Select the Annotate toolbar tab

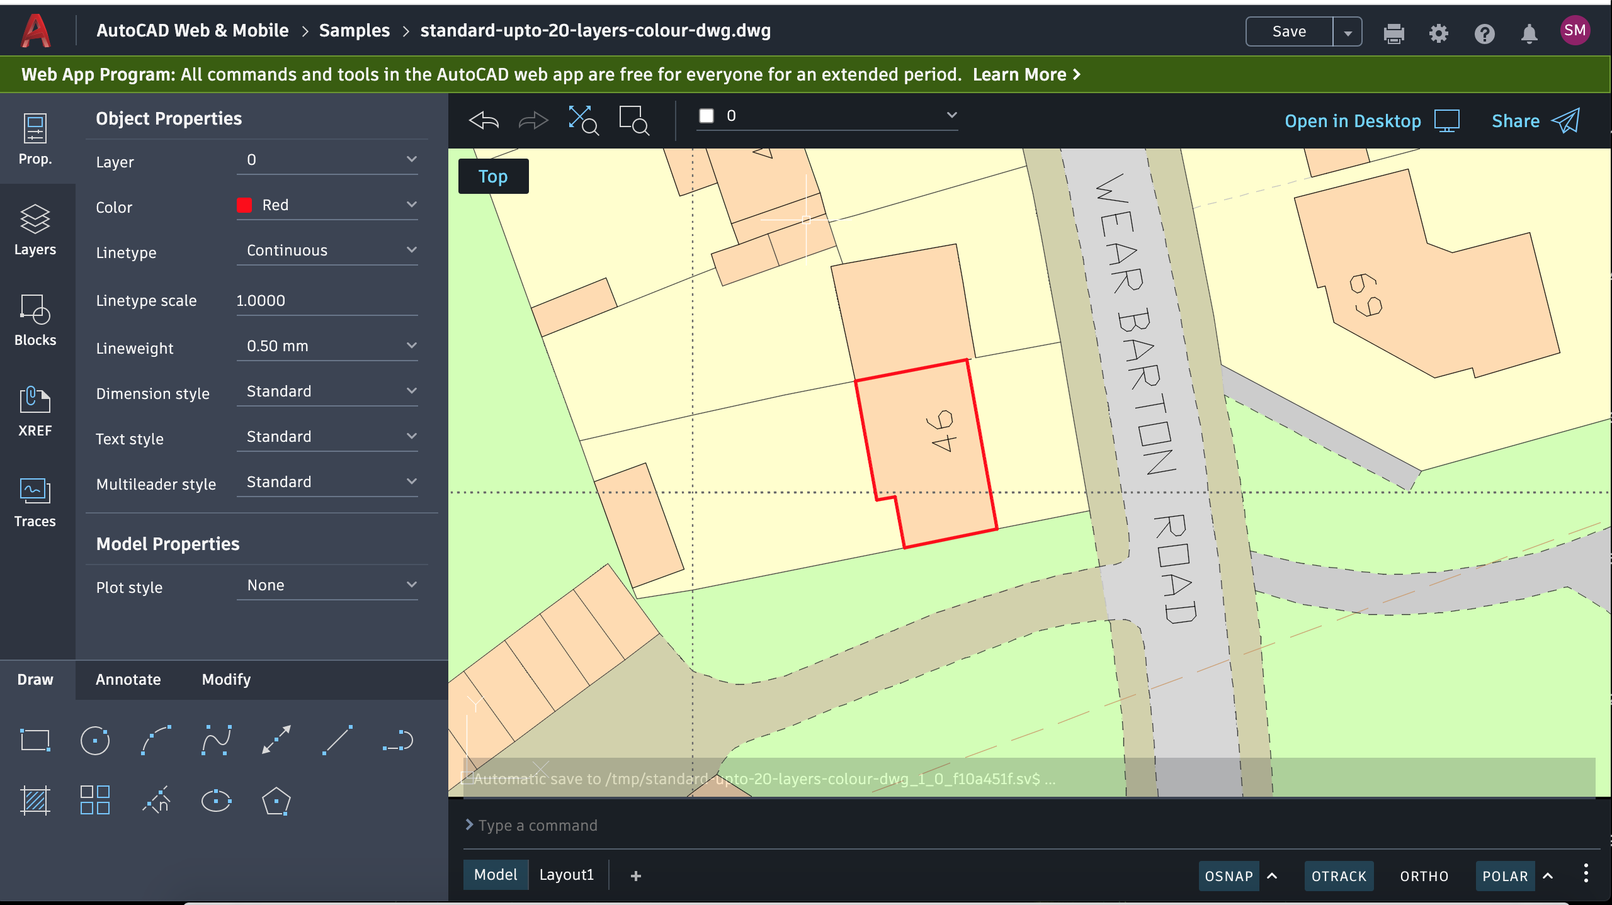127,679
